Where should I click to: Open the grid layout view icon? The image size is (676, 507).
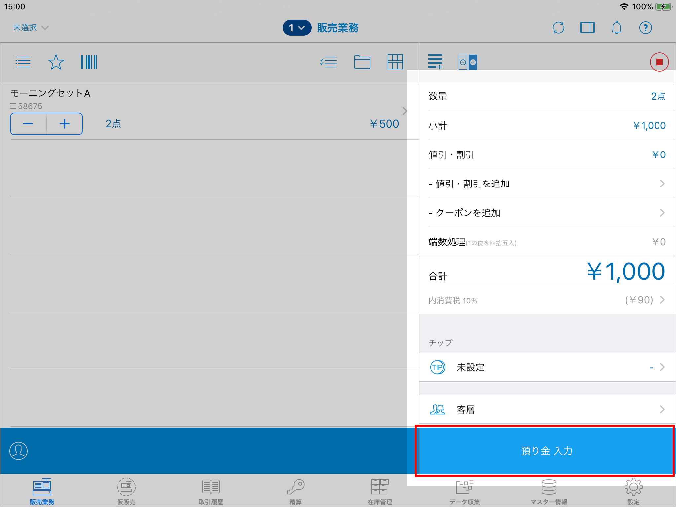(x=395, y=62)
